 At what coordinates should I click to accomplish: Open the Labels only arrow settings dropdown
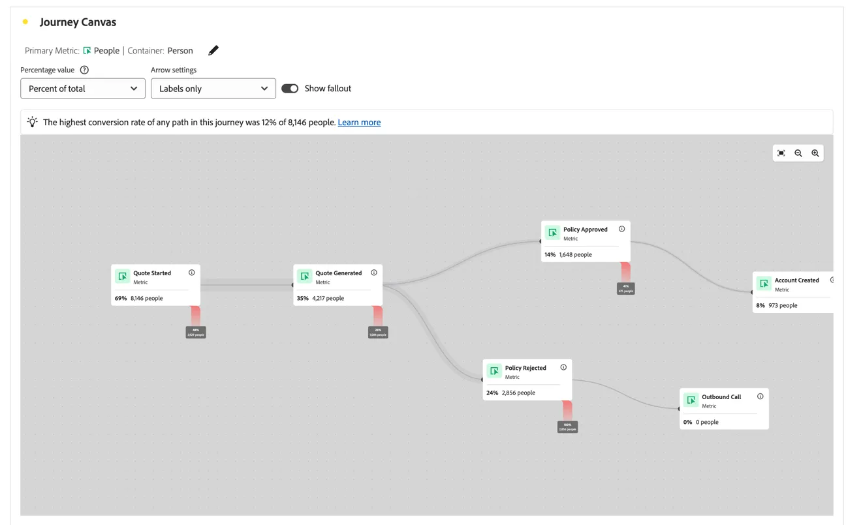click(x=213, y=89)
